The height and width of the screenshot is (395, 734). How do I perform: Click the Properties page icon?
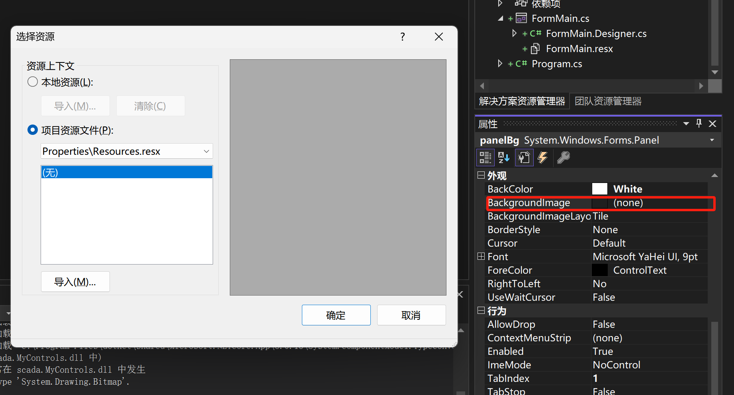click(524, 158)
